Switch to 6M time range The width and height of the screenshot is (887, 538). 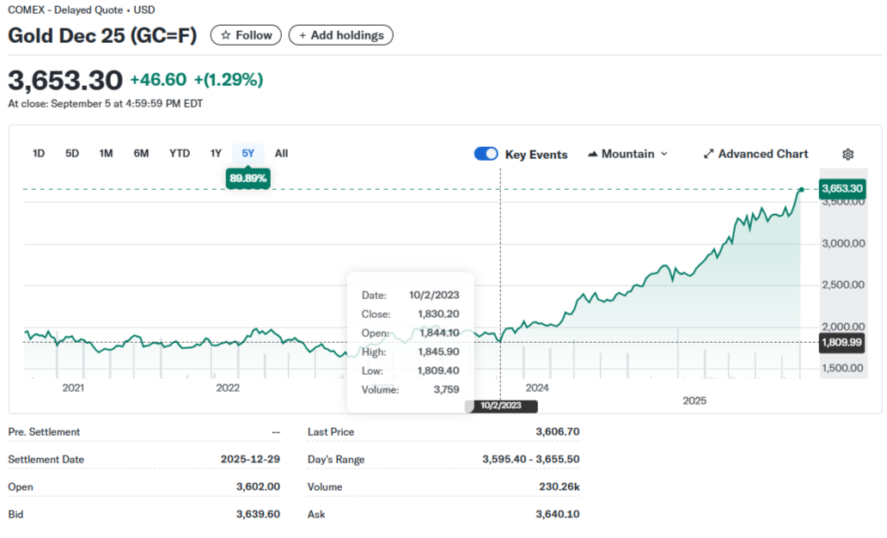click(x=141, y=154)
